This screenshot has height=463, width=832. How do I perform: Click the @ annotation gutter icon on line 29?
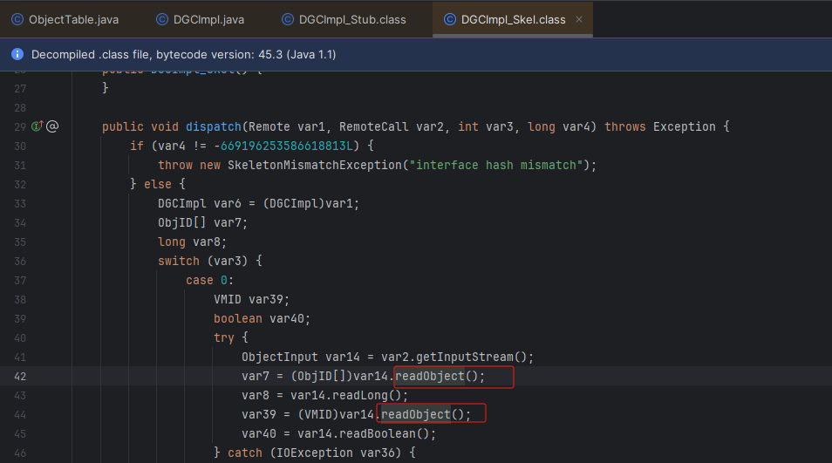tap(52, 126)
